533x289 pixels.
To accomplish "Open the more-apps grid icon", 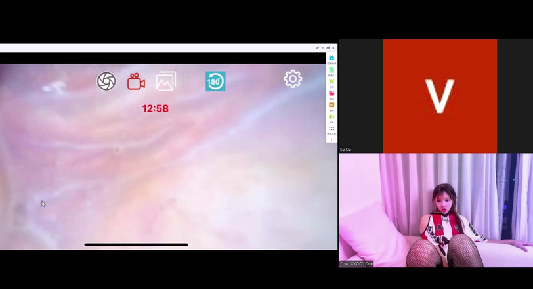I will point(331,129).
